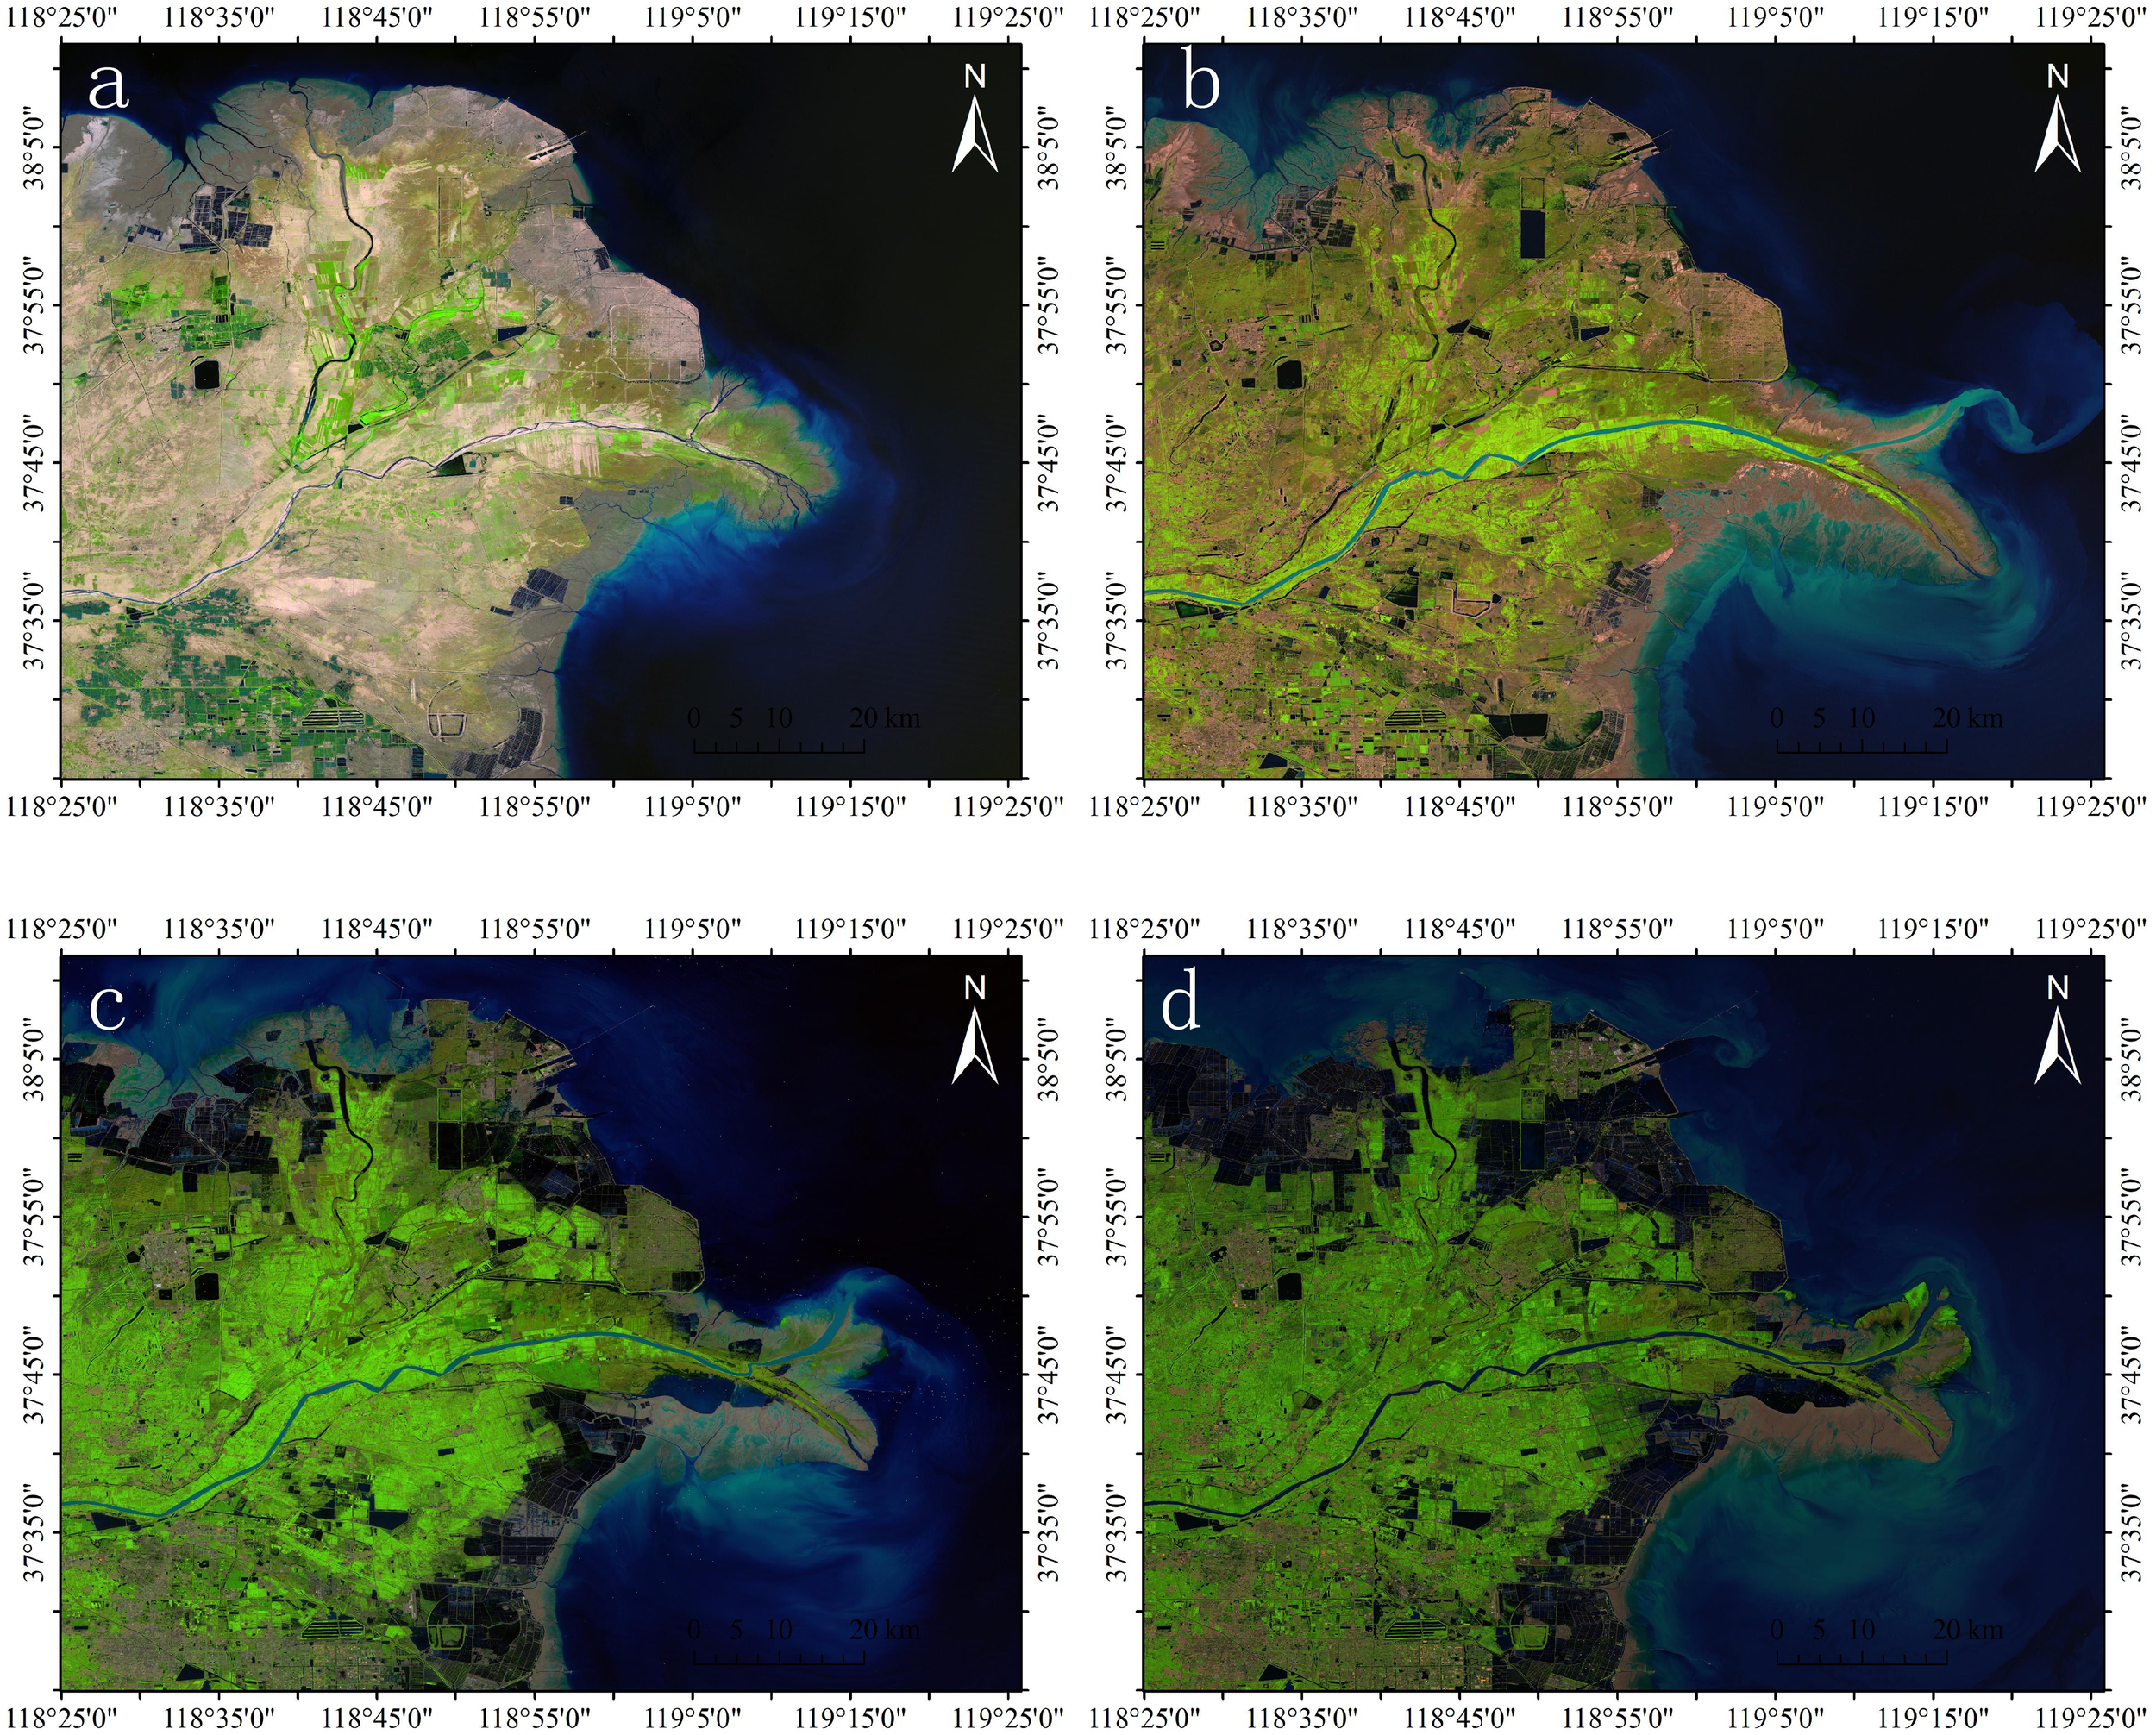Click the 37°35'0" latitude label right of panel b

point(2129,621)
